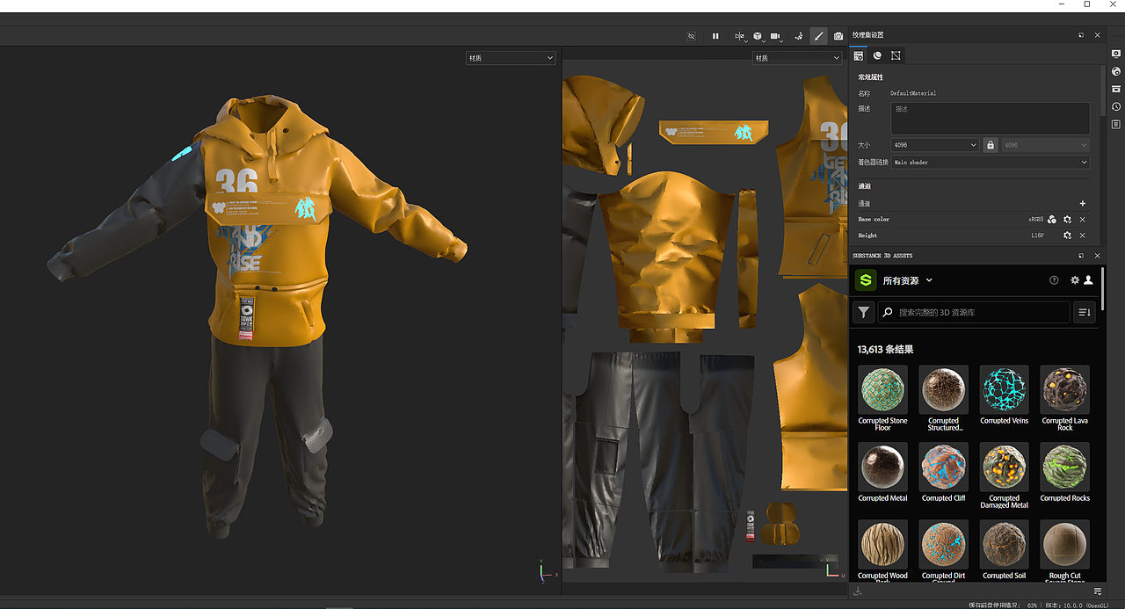This screenshot has height=609, width=1125.
Task: Click the Substance green S logo
Action: pos(866,280)
